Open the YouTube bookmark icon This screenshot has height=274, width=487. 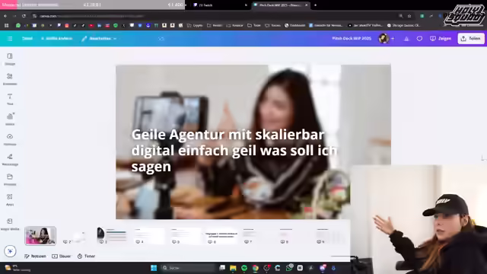91,25
